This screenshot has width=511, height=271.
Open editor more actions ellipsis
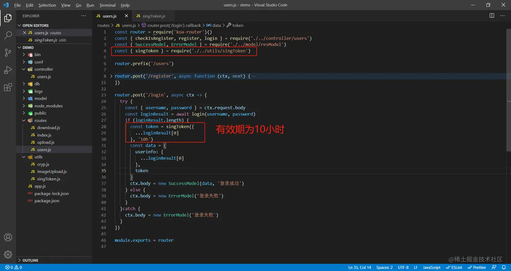pyautogui.click(x=503, y=16)
